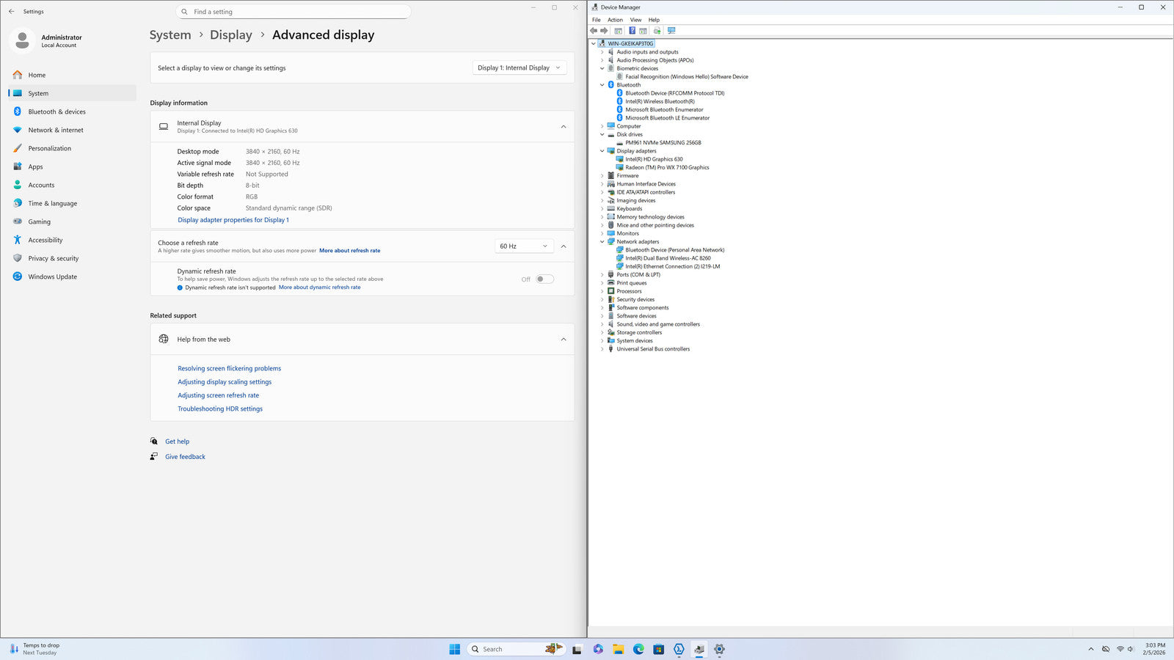This screenshot has height=660, width=1174.
Task: Click Display adapter properties for Display 1
Action: pos(233,220)
